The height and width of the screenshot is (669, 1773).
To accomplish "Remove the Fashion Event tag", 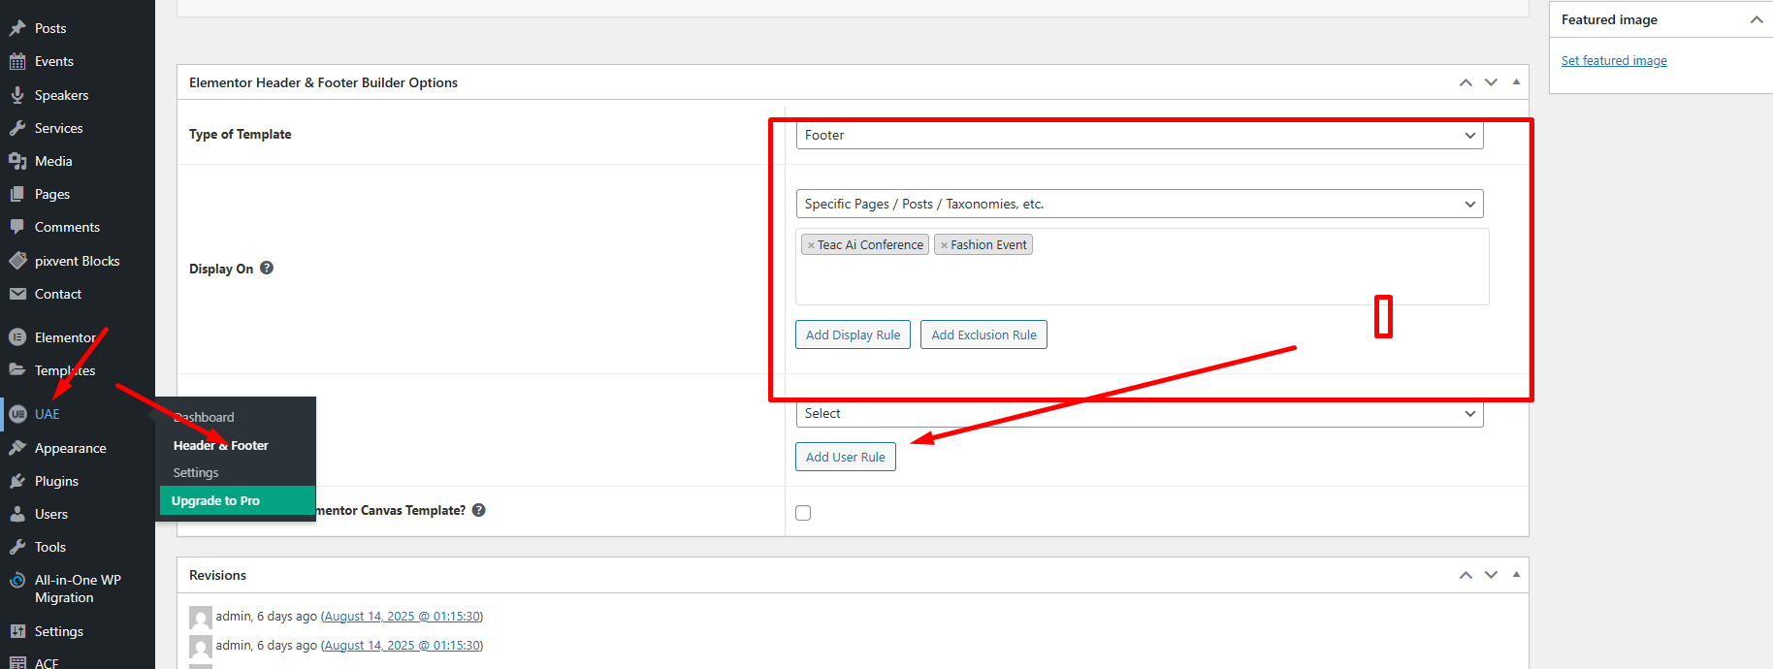I will click(944, 245).
